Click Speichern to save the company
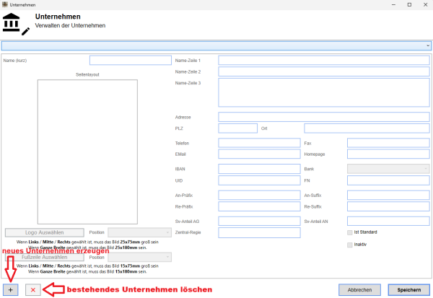The width and height of the screenshot is (433, 298). pyautogui.click(x=409, y=290)
